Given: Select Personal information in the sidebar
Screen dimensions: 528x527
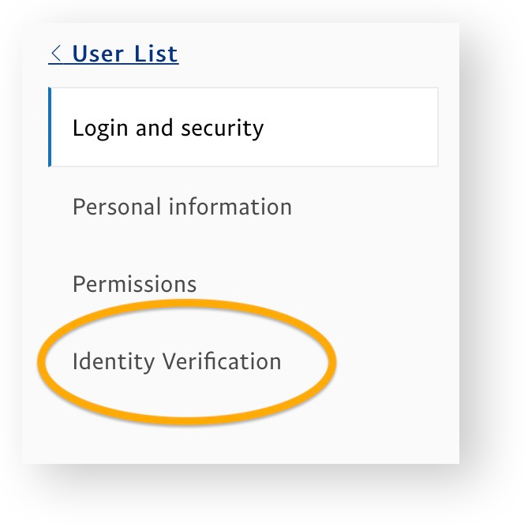Looking at the screenshot, I should pos(182,207).
